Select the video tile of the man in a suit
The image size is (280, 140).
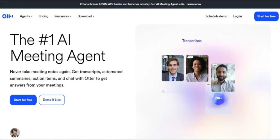pyautogui.click(x=173, y=68)
